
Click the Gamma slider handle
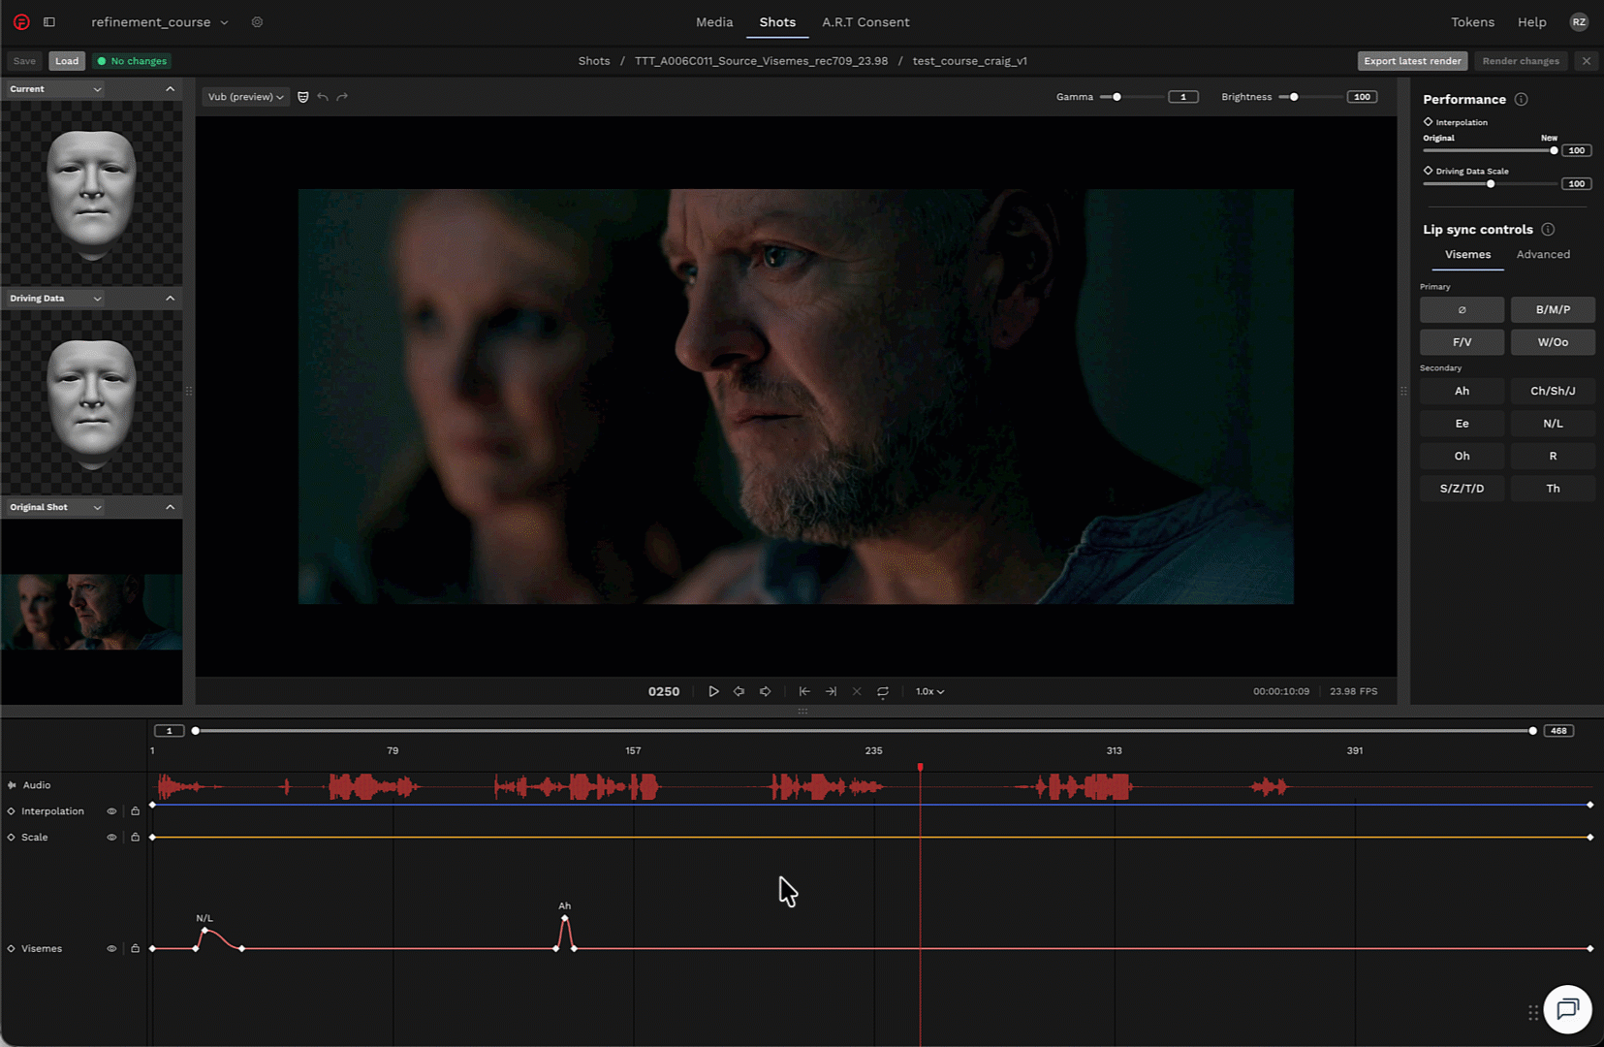click(x=1117, y=97)
